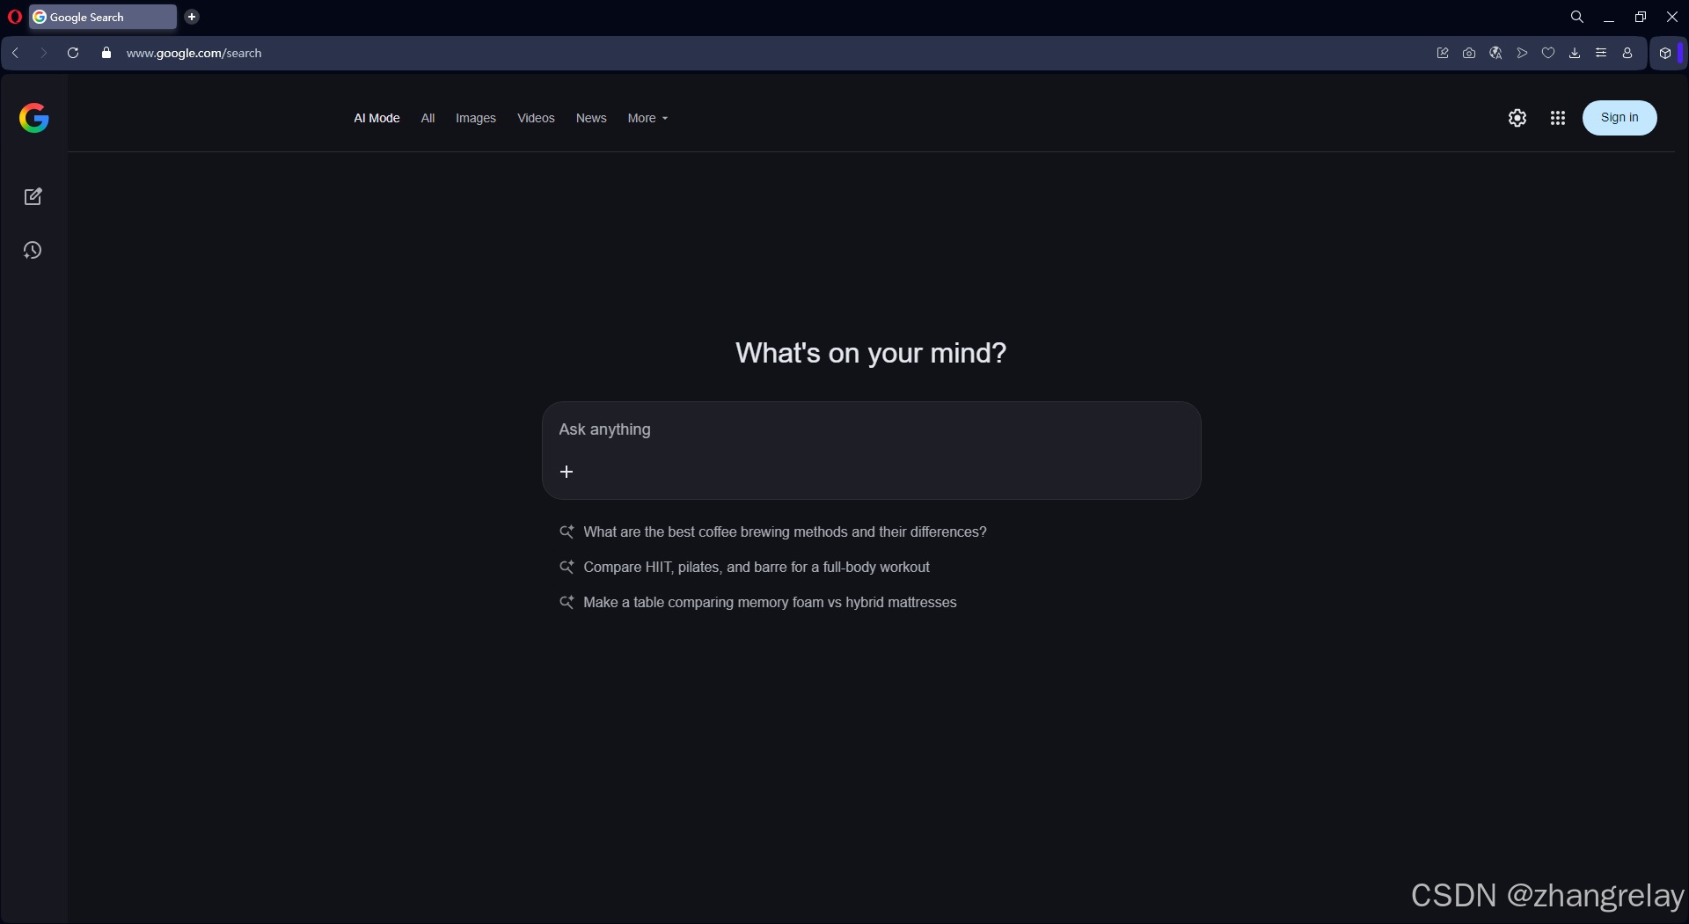
Task: Close the Opera browser window
Action: point(1672,17)
